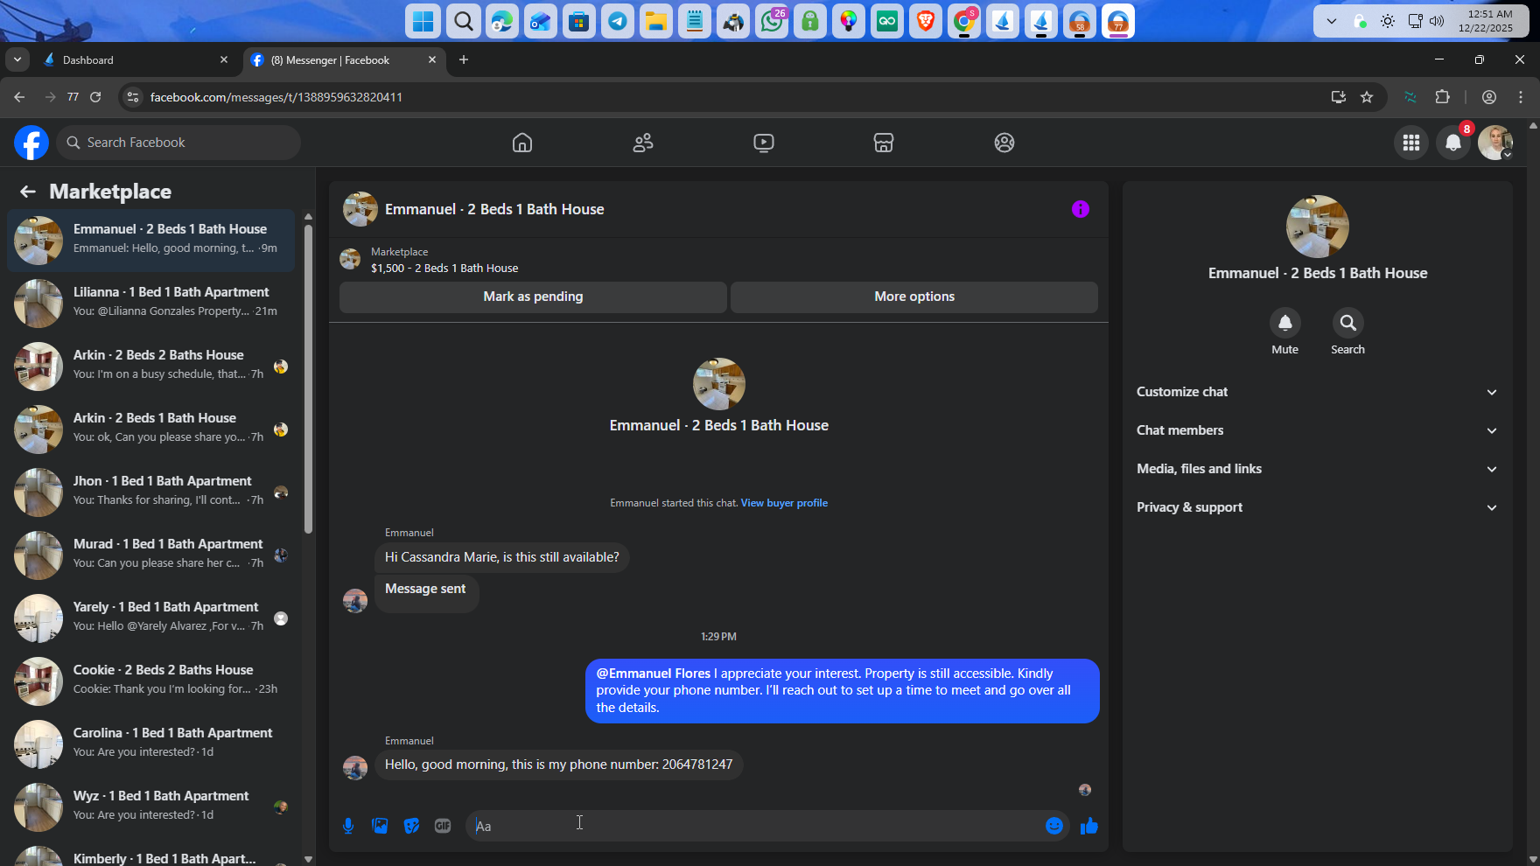The height and width of the screenshot is (866, 1540).
Task: Open the notifications bell with 8 badge
Action: tap(1453, 143)
